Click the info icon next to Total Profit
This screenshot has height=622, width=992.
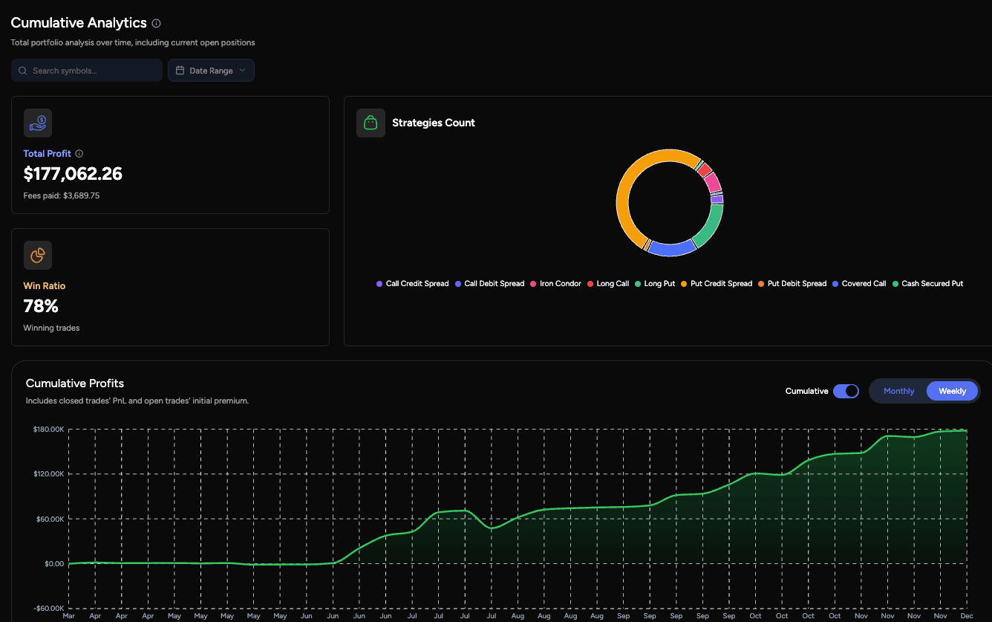pyautogui.click(x=79, y=153)
